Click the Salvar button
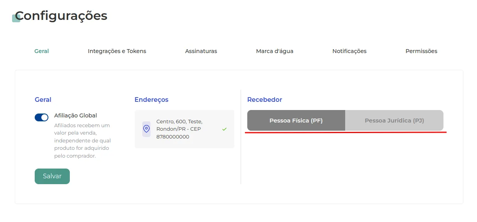The height and width of the screenshot is (222, 477). pos(52,176)
